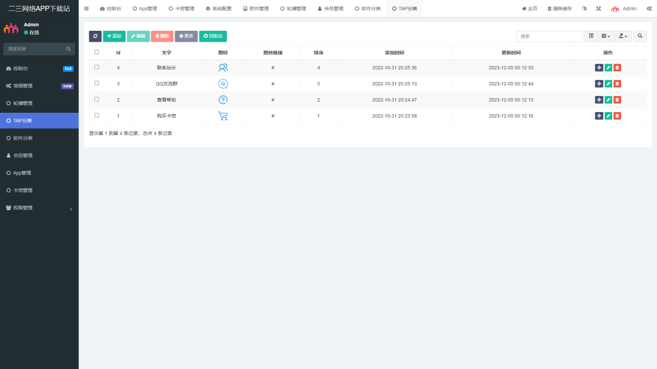Check the select-all checkbox in table header
The height and width of the screenshot is (369, 657).
click(97, 52)
